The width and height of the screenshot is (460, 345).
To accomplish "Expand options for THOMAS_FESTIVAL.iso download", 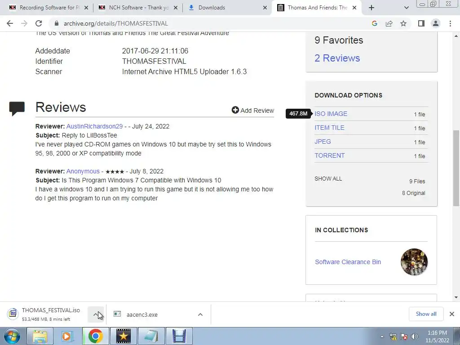I will pos(96,314).
